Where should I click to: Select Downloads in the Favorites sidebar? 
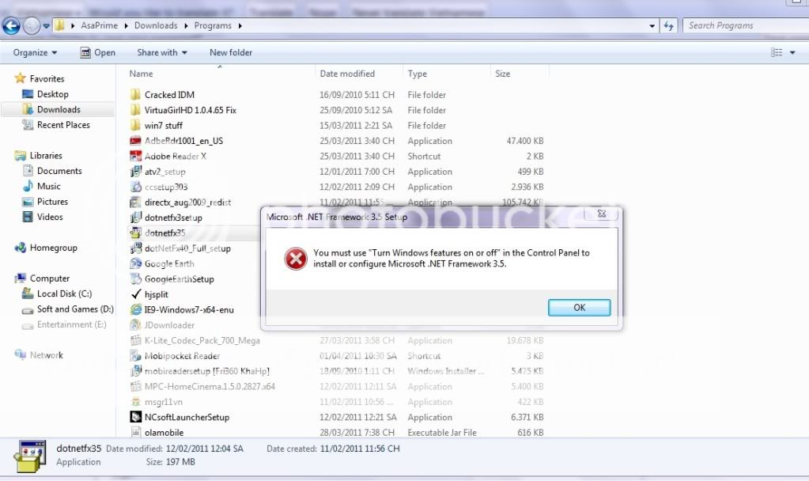click(x=59, y=109)
